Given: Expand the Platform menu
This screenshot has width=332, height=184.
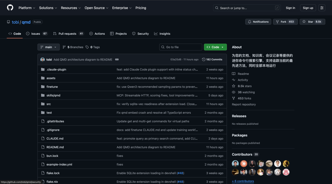Looking at the screenshot, I should point(27,8).
